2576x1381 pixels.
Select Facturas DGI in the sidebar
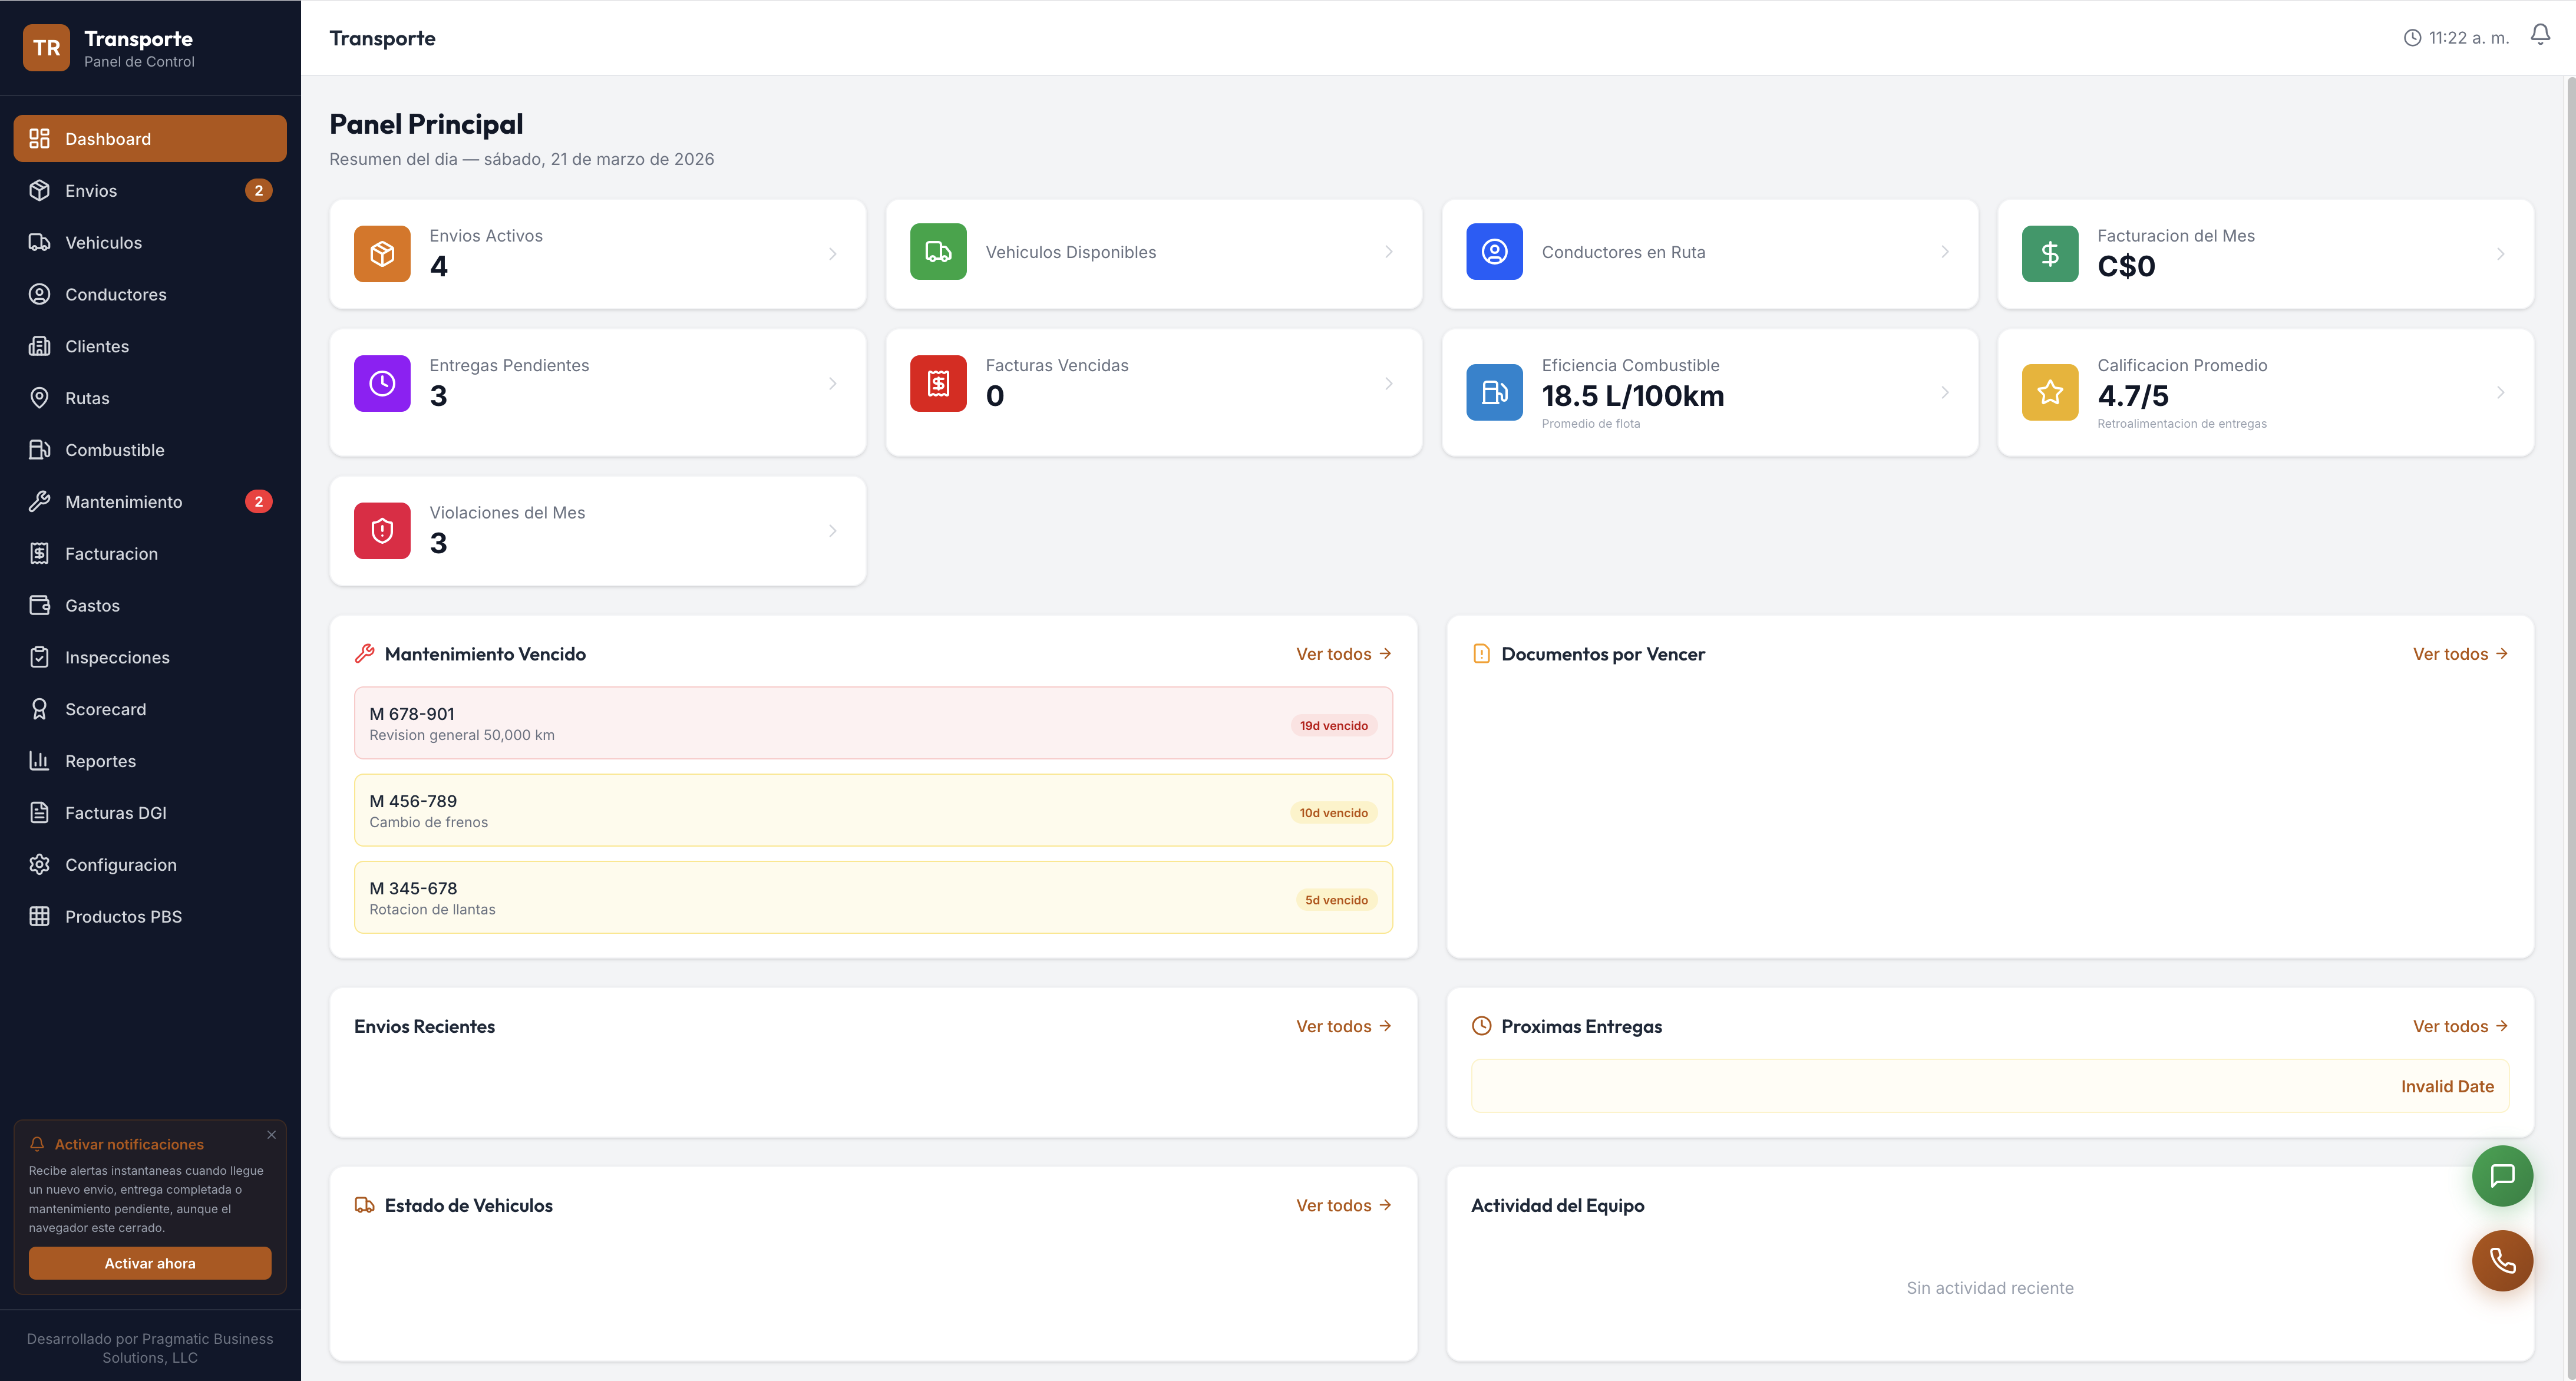coord(115,813)
